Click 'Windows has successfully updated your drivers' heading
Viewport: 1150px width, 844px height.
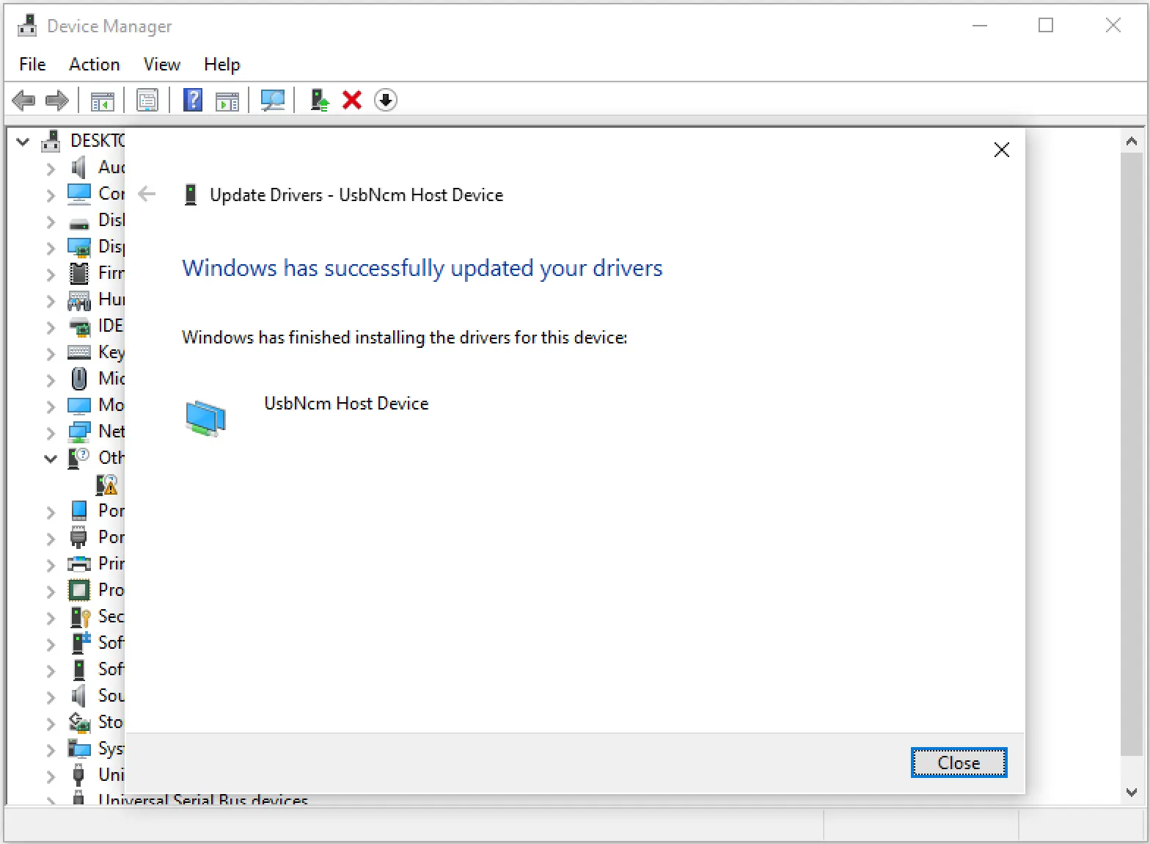pyautogui.click(x=422, y=269)
